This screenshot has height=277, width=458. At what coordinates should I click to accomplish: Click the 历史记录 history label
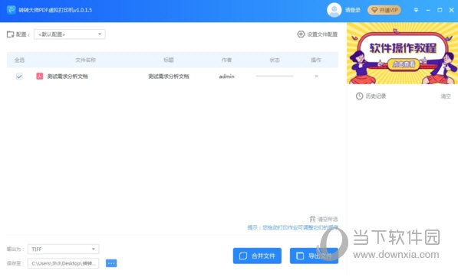pos(376,96)
